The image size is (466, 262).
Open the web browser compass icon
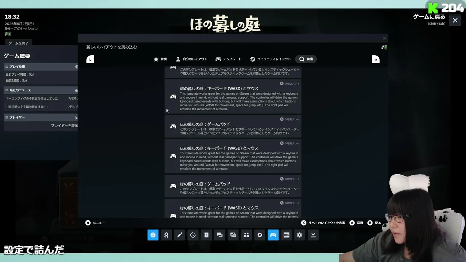click(260, 235)
